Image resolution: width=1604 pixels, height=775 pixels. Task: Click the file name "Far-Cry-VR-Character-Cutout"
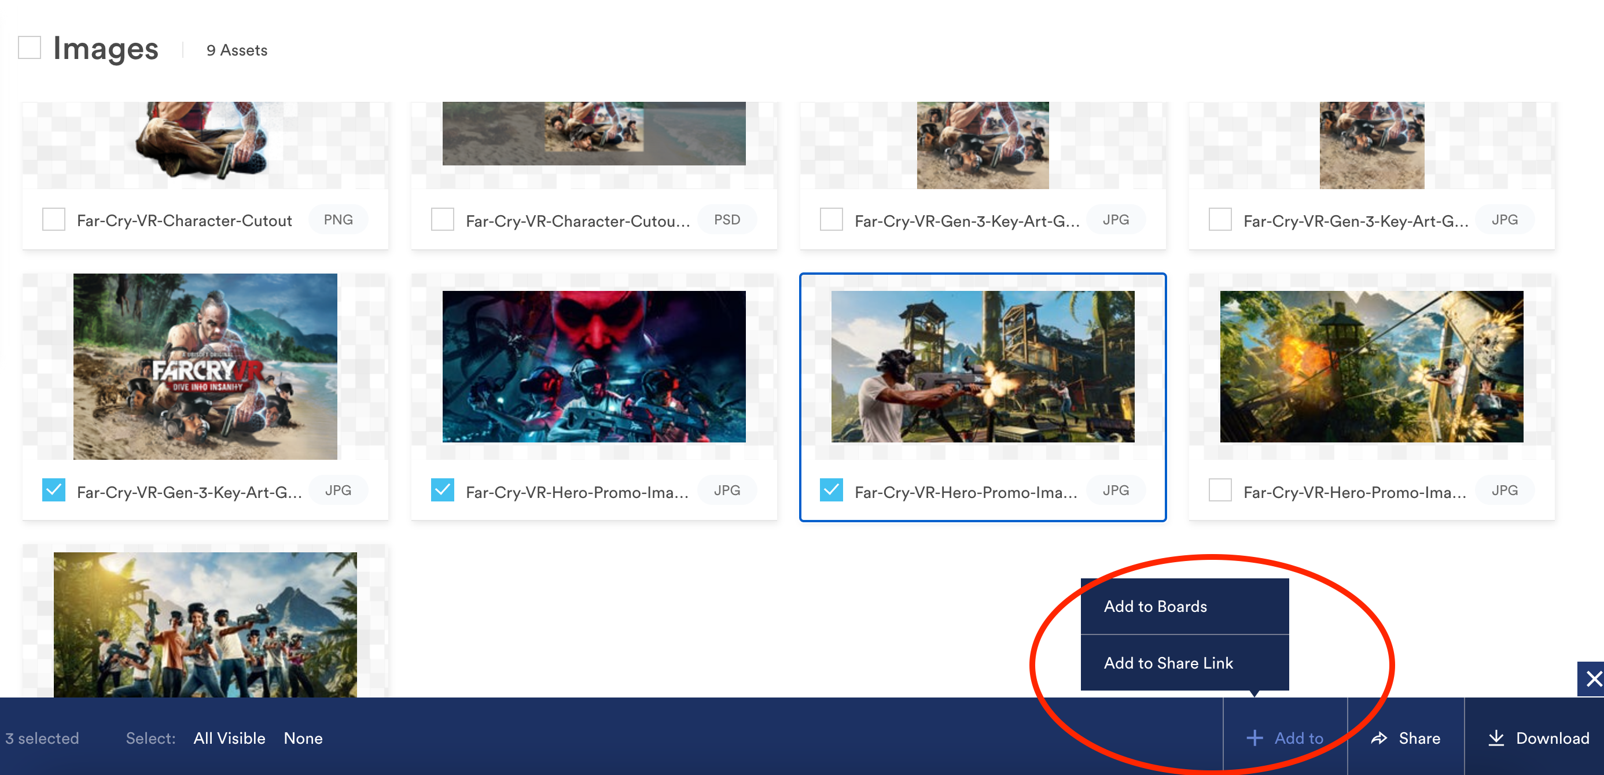click(185, 220)
